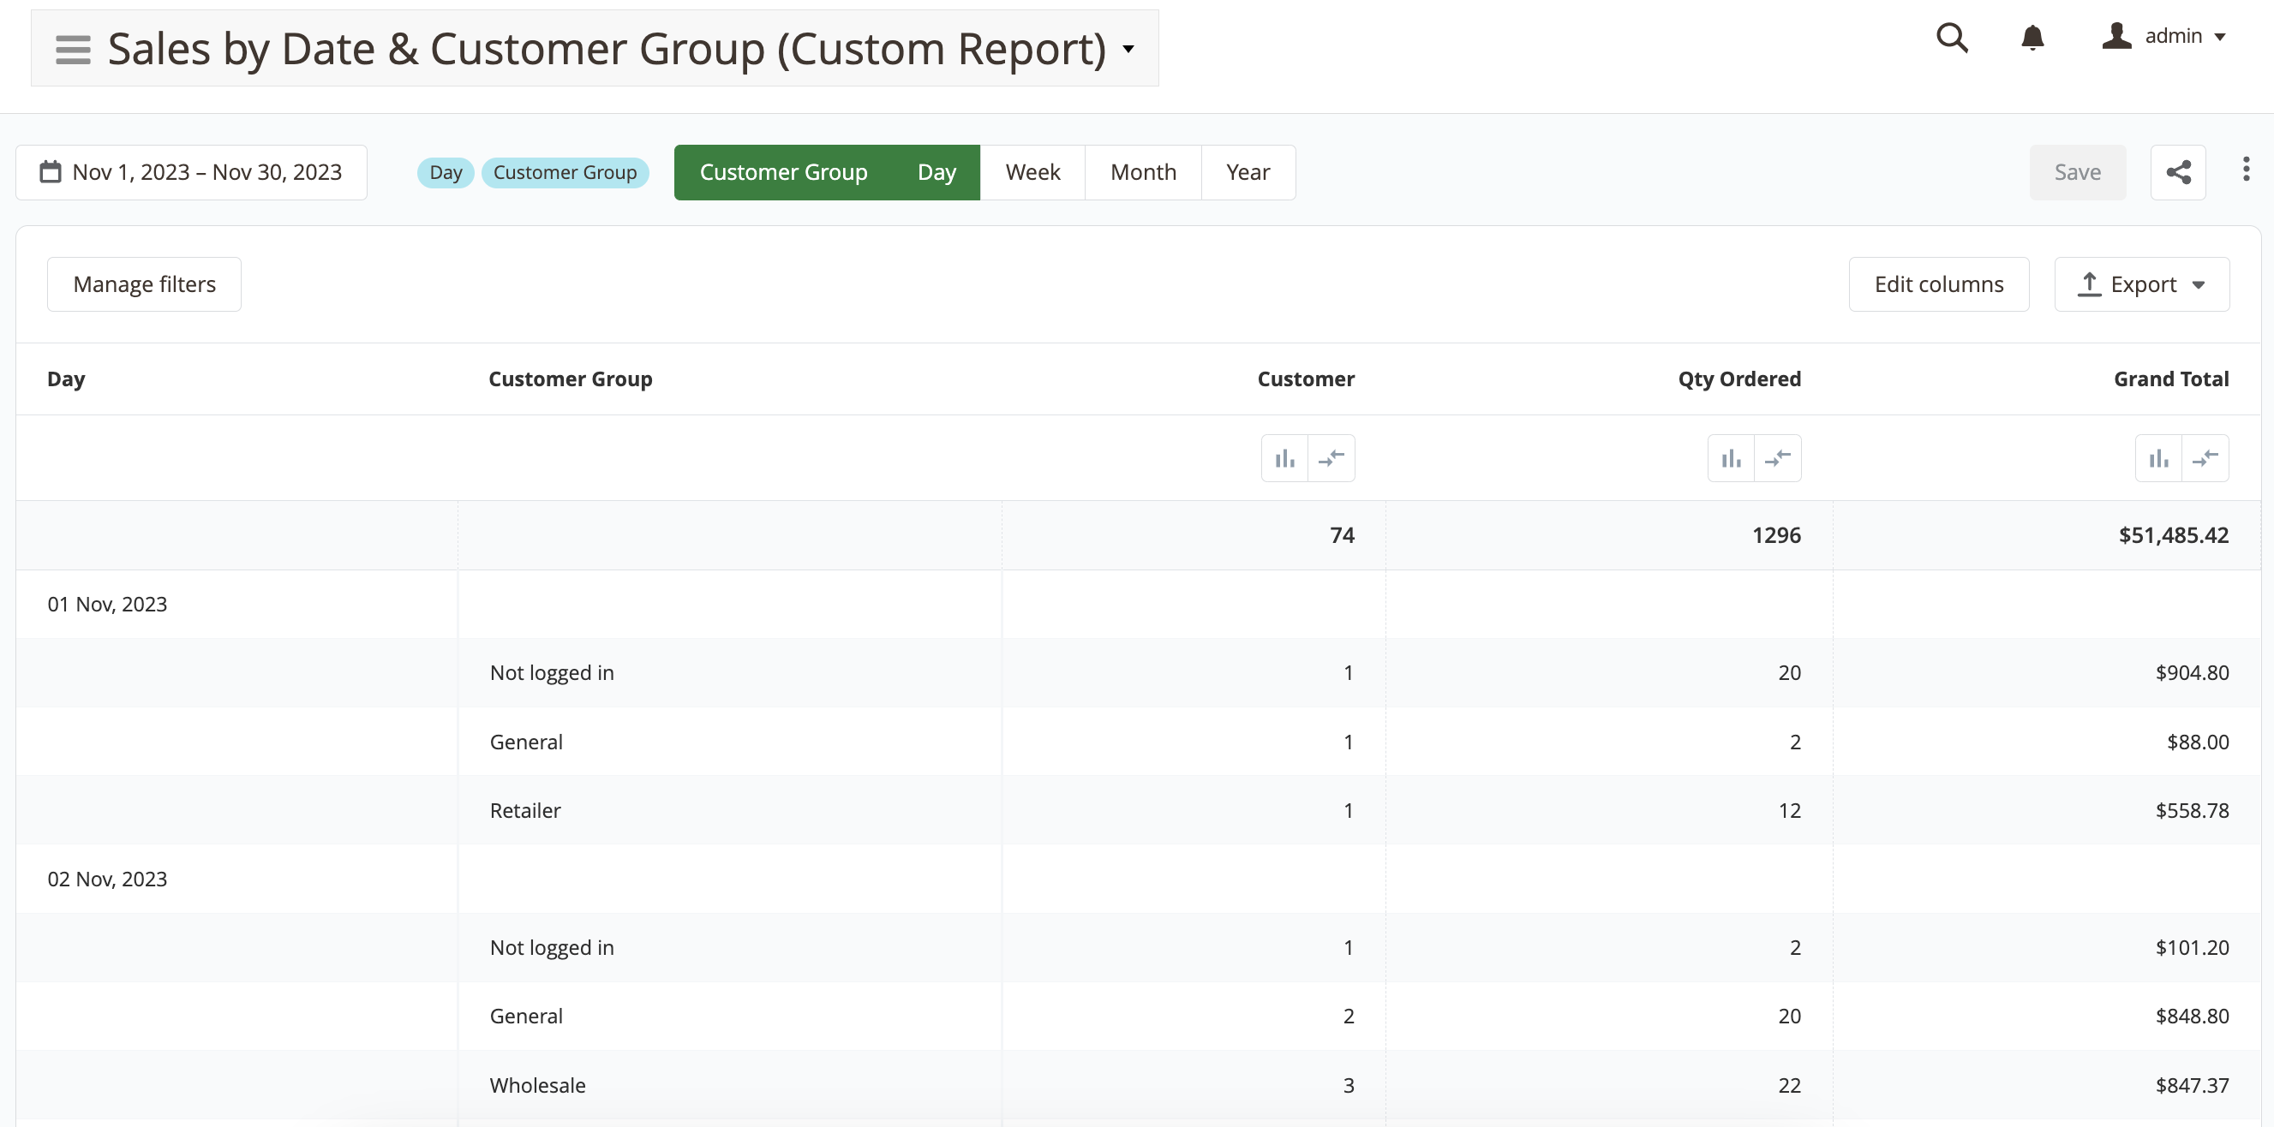Open the notifications bell
This screenshot has height=1127, width=2274.
(x=2032, y=37)
